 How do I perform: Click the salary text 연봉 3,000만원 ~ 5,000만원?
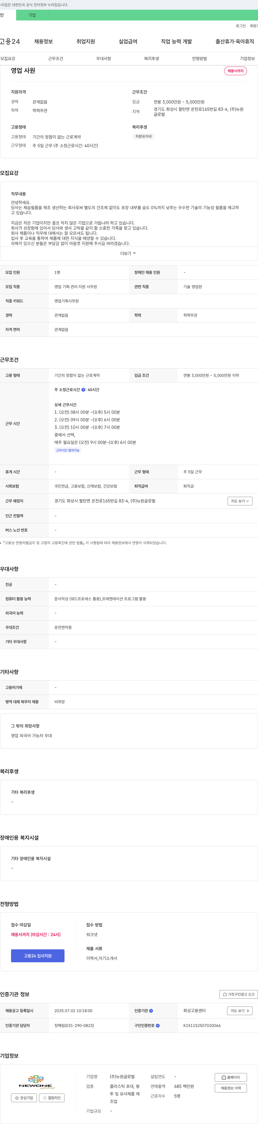pyautogui.click(x=179, y=102)
